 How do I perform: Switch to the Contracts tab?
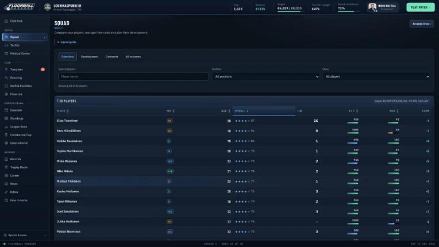(111, 56)
